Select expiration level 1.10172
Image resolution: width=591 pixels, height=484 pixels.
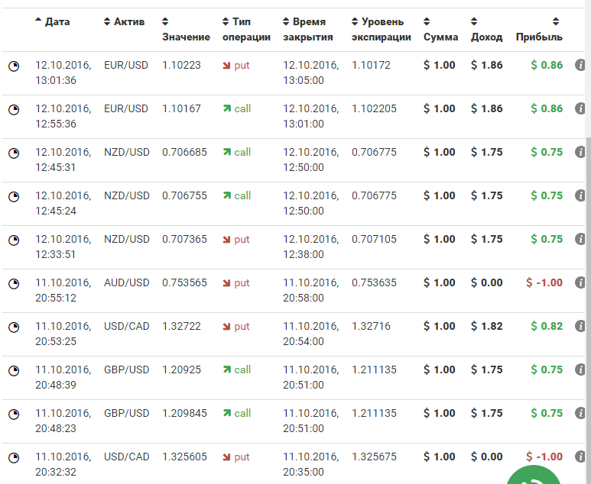(x=371, y=65)
